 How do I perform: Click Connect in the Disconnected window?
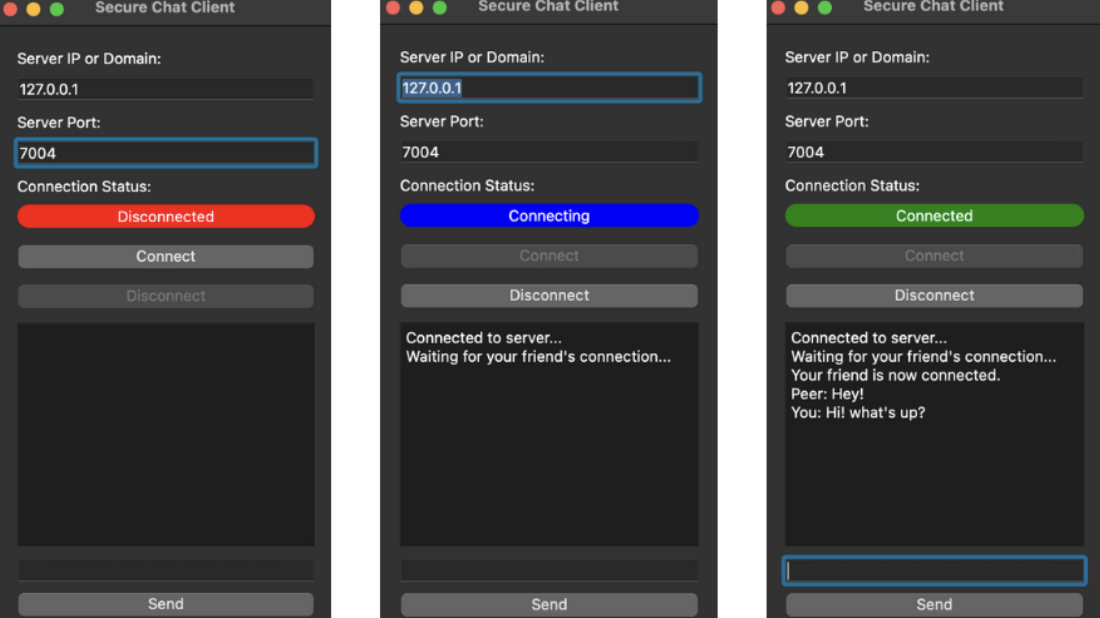point(166,256)
